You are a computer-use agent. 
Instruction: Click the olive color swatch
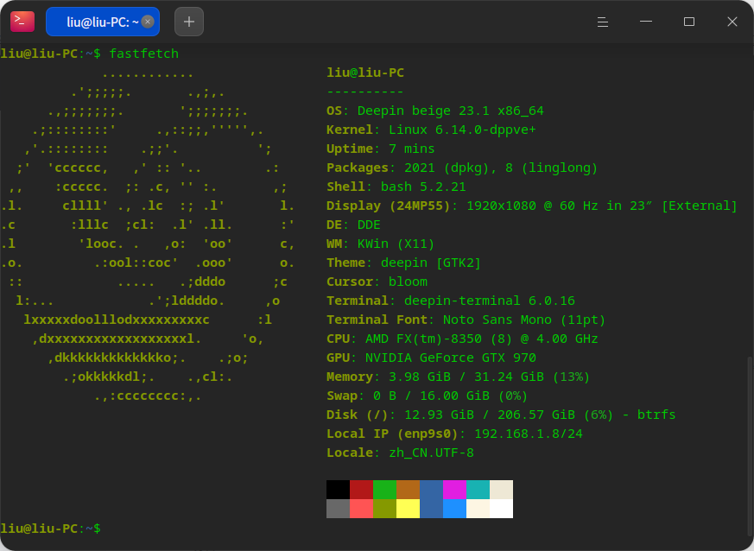click(x=384, y=509)
